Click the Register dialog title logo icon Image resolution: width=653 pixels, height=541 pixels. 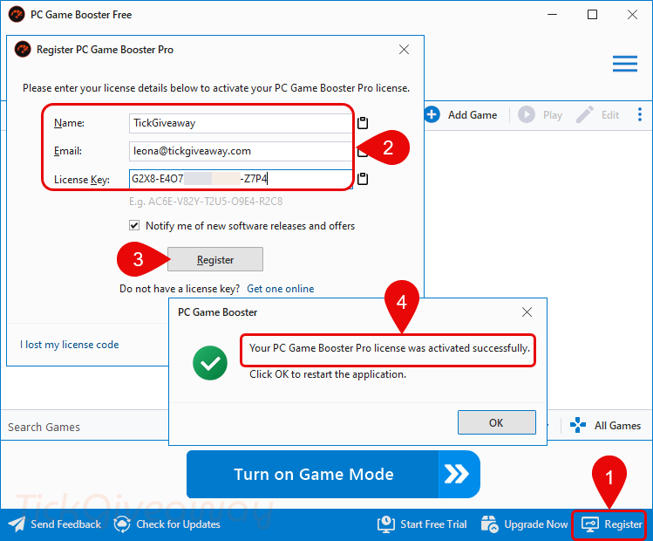(x=23, y=50)
